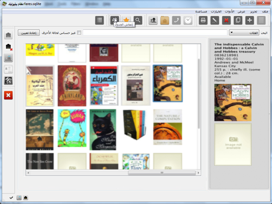Click the vertical scrollbar of the book grid

(x=199, y=93)
